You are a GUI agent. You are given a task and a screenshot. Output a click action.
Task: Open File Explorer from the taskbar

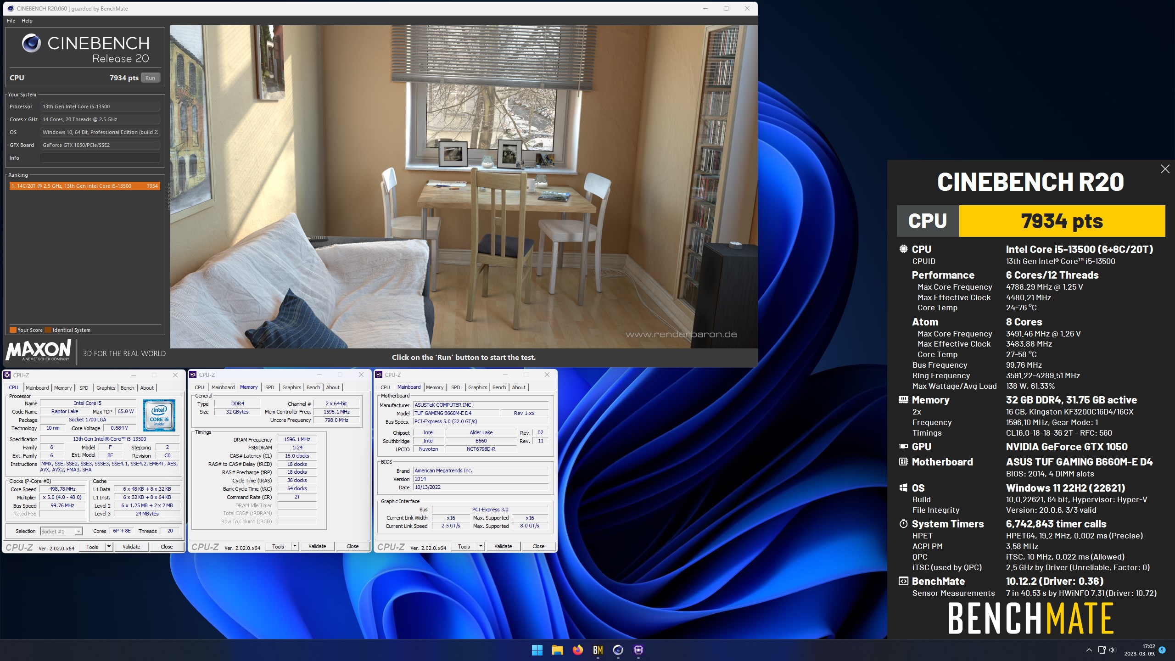pyautogui.click(x=557, y=650)
